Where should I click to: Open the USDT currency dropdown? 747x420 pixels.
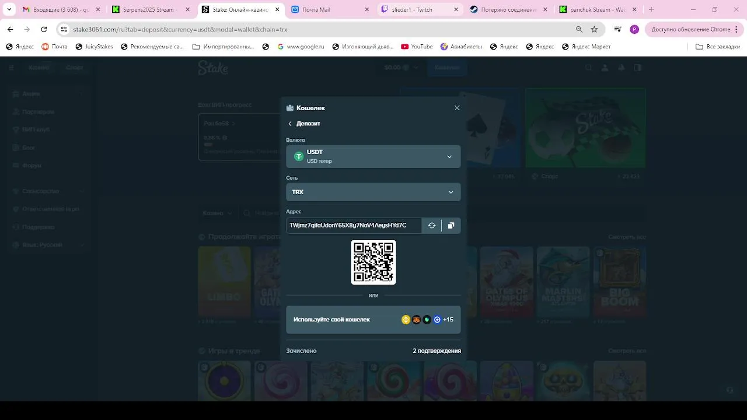click(373, 156)
